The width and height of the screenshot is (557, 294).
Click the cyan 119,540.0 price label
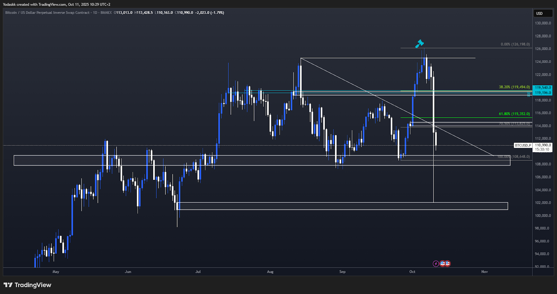(543, 88)
